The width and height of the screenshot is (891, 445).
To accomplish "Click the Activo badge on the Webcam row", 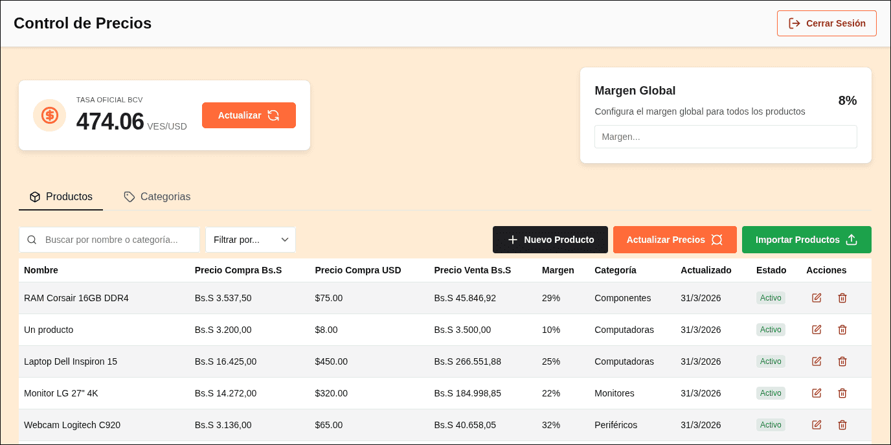I will [x=771, y=424].
